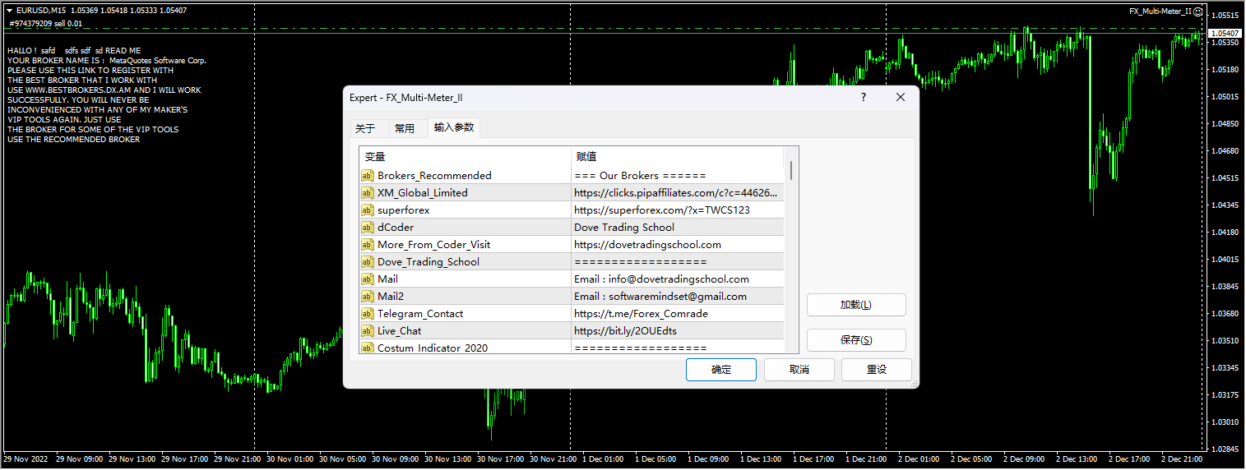The image size is (1246, 470).
Task: Click the icon next to Live_Chat
Action: (x=368, y=330)
